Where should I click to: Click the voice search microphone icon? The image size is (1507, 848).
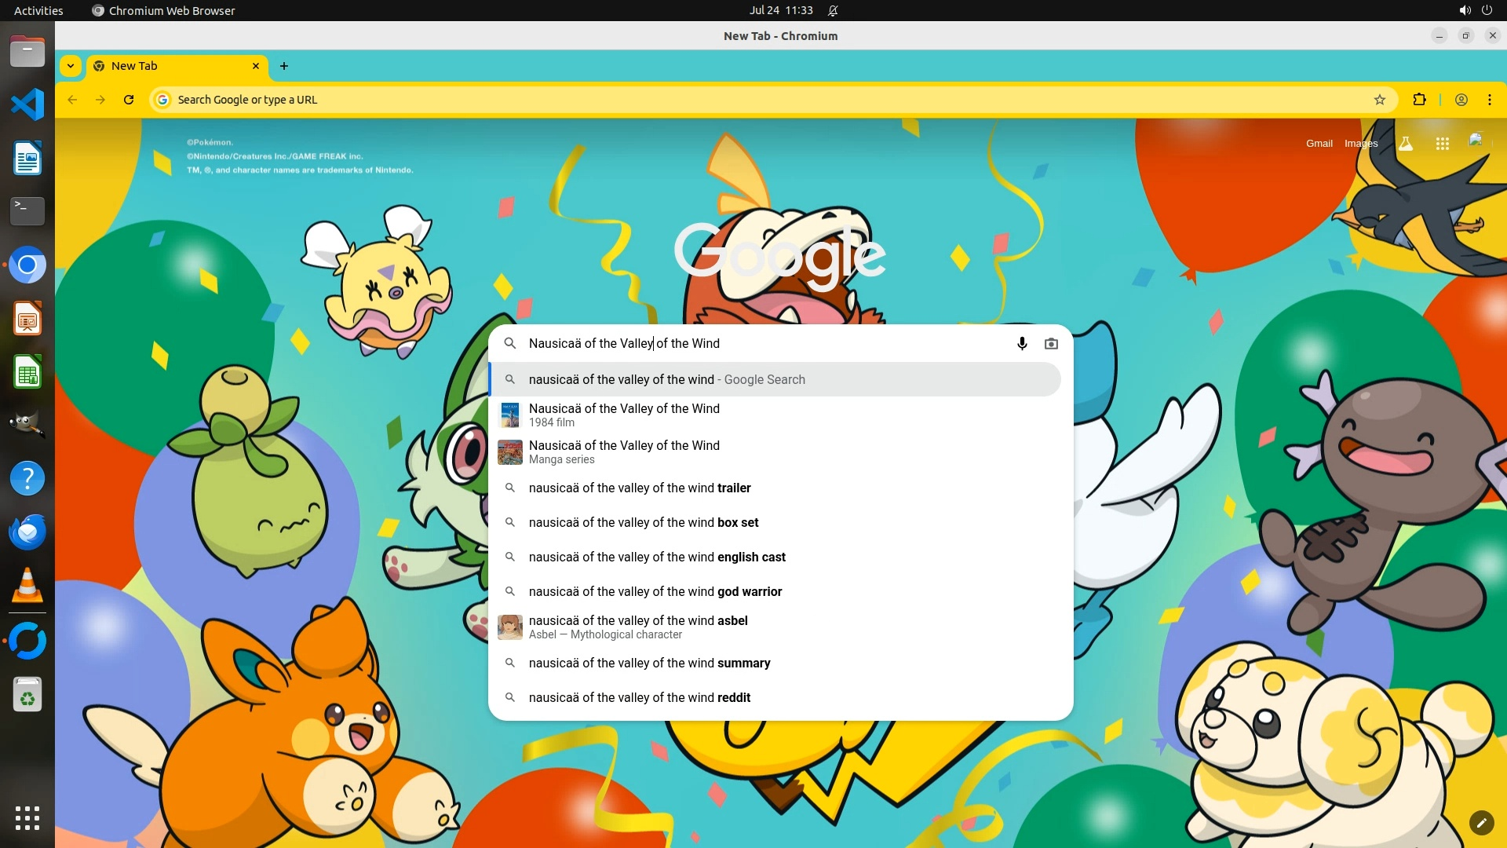point(1022,343)
